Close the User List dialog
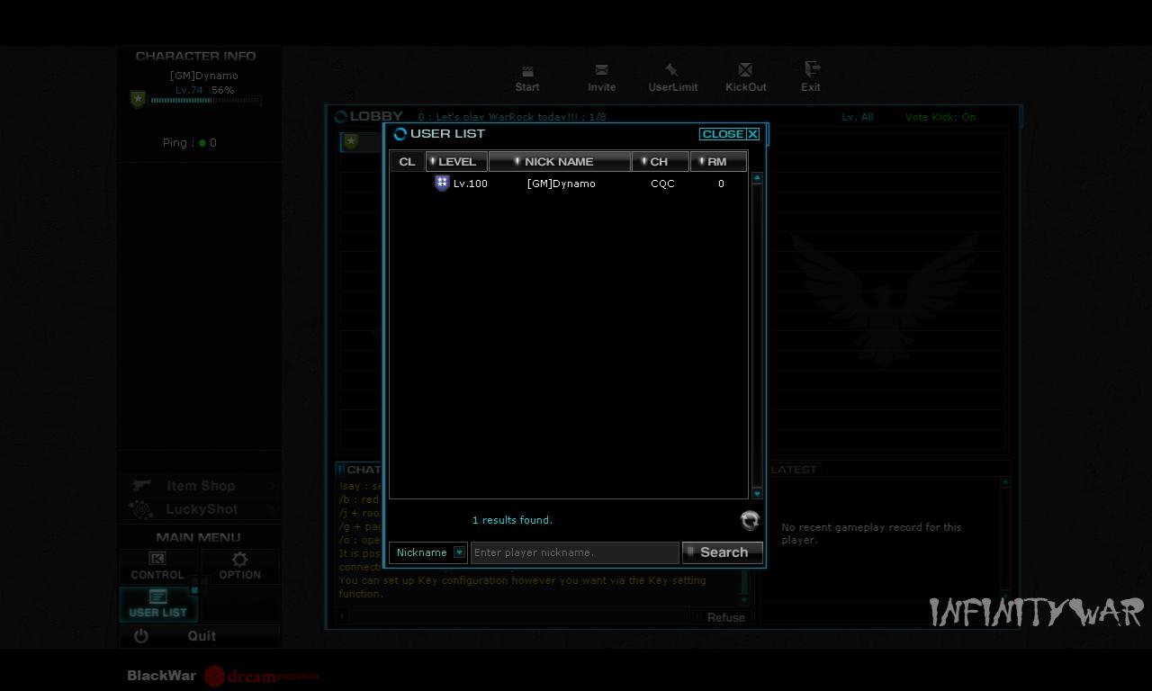Screen dimensions: 1152x691 point(729,134)
